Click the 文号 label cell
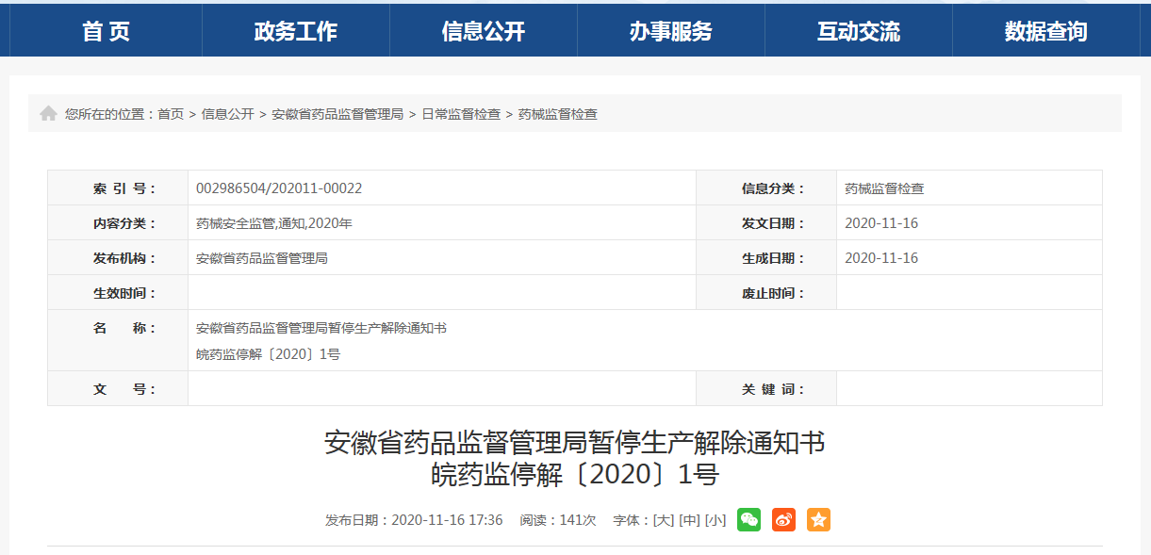The image size is (1151, 555). tap(118, 389)
